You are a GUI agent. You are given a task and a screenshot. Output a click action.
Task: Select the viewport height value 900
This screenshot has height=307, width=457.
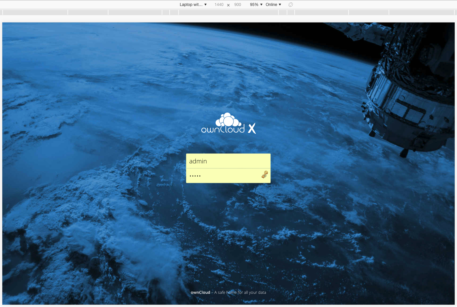[237, 4]
